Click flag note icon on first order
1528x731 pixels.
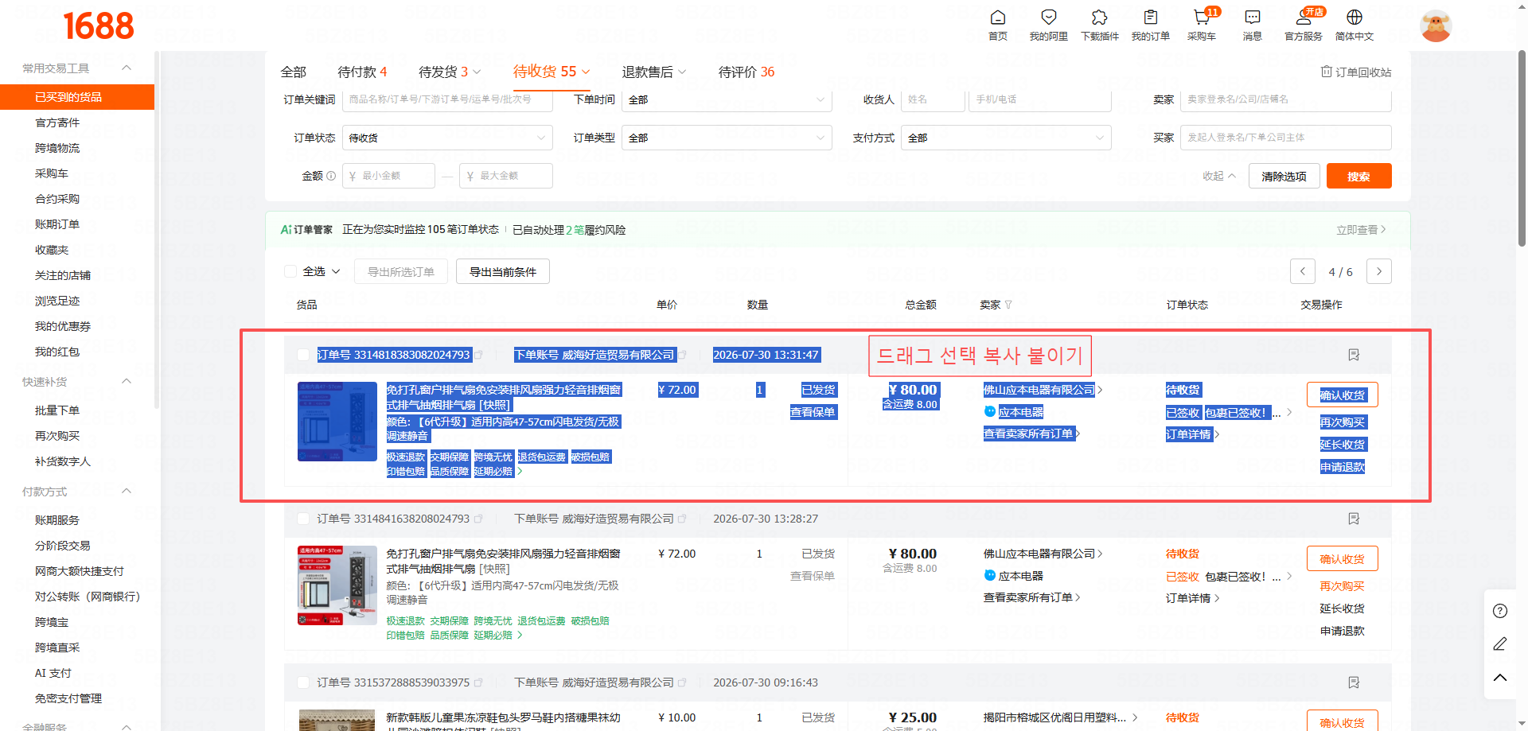tap(1354, 355)
